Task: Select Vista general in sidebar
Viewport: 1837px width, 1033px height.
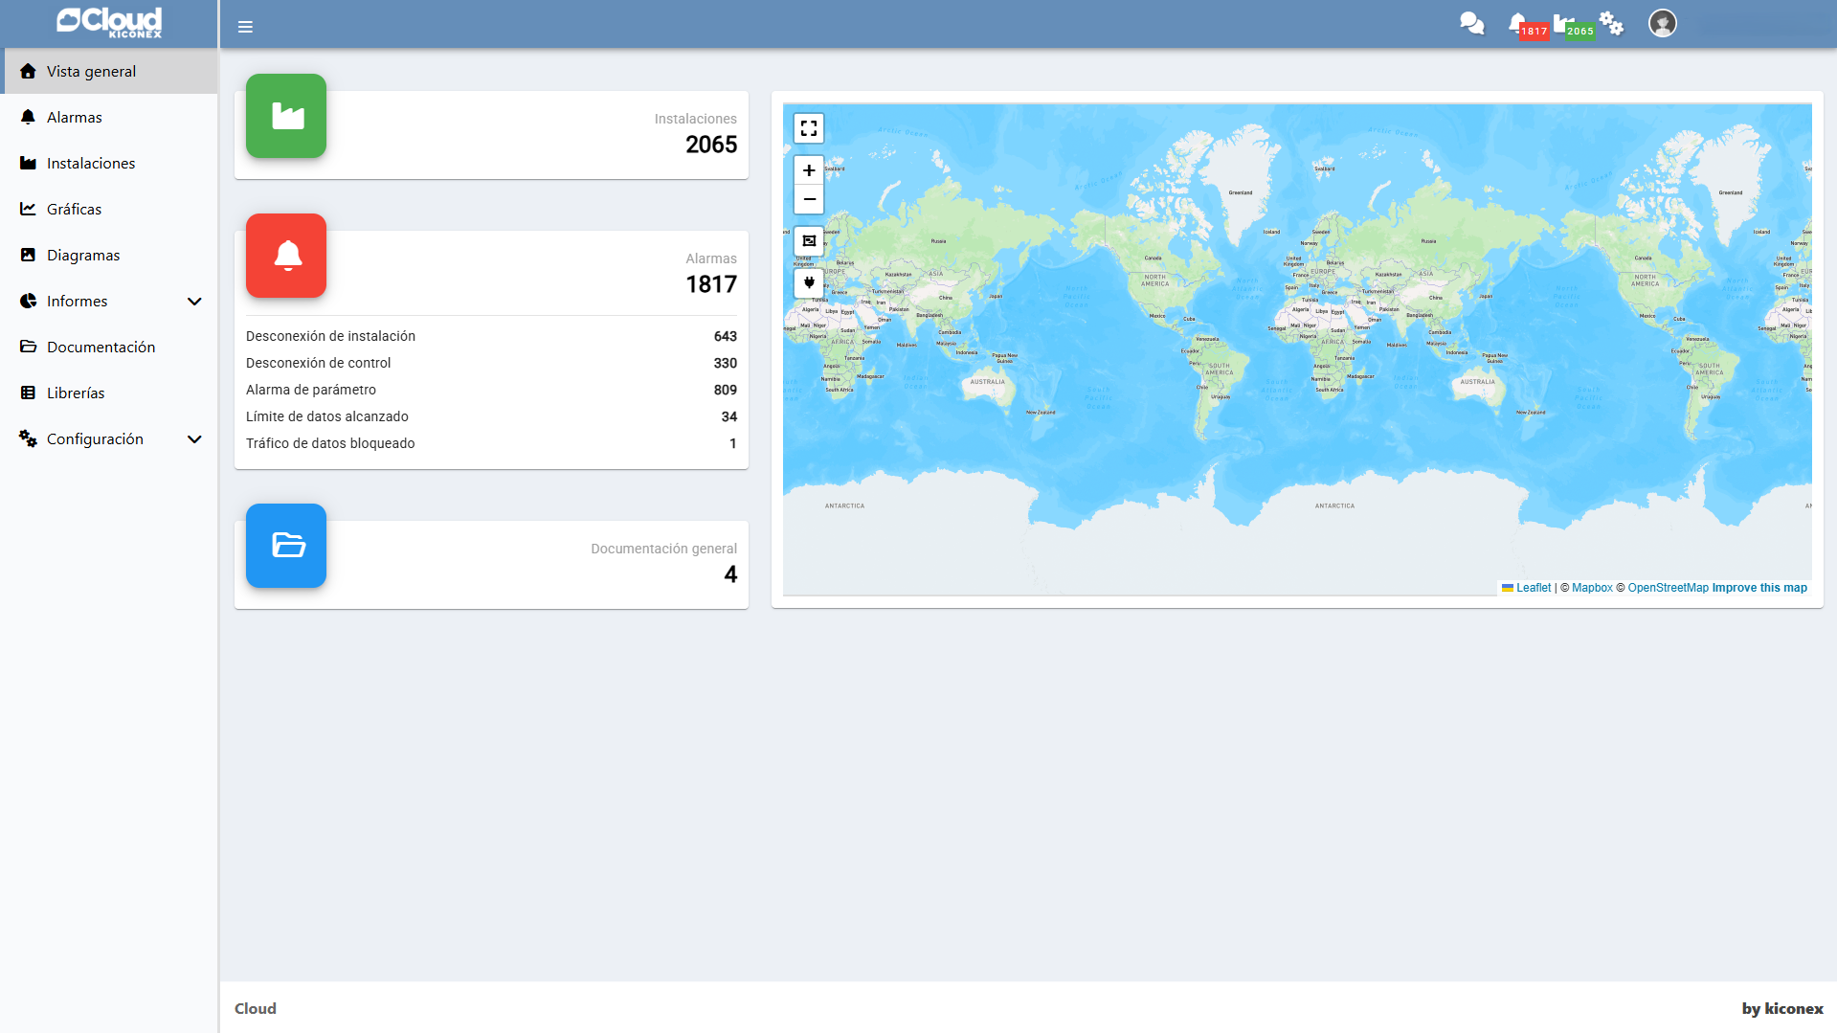Action: [x=111, y=71]
